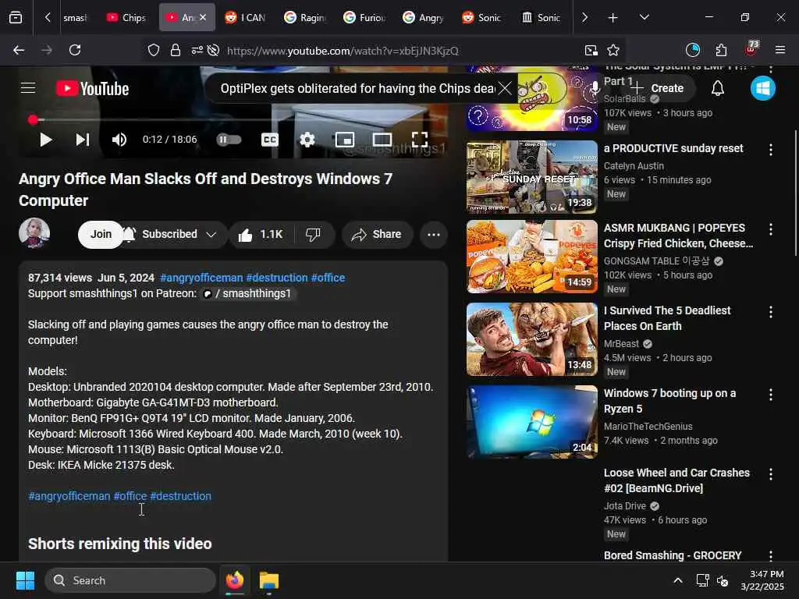Switch to the Chips tab
Image resolution: width=799 pixels, height=599 pixels.
pos(126,18)
